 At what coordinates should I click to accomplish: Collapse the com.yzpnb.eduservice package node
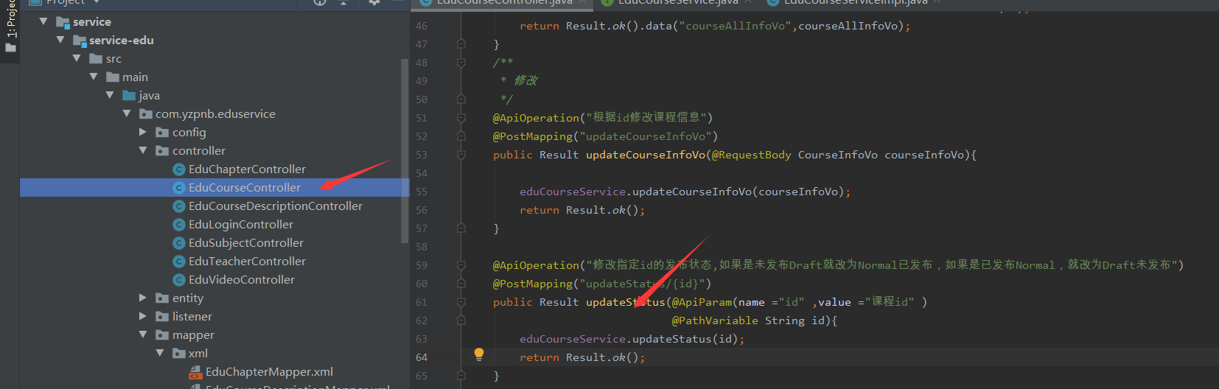127,114
